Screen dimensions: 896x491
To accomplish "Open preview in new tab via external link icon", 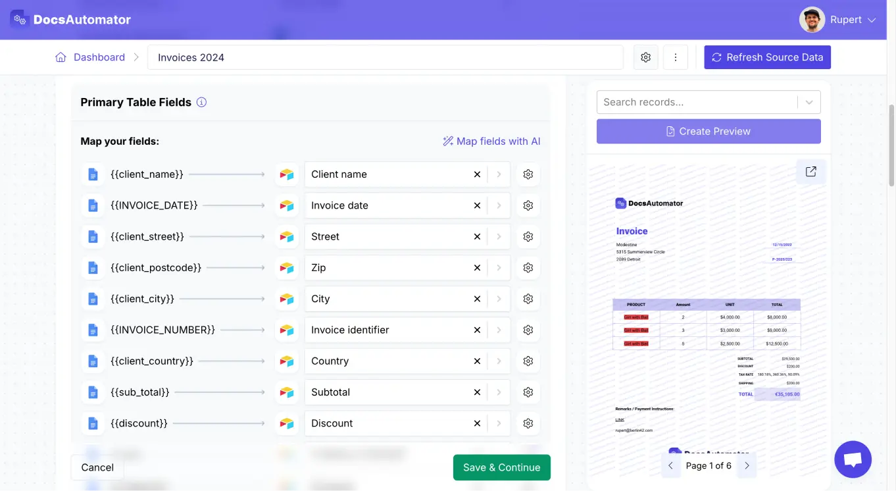I will tap(810, 171).
